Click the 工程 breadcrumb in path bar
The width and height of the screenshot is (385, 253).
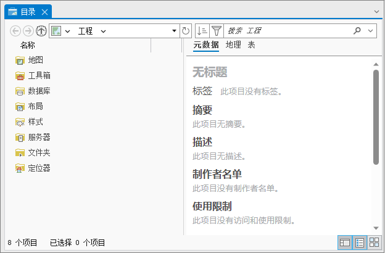pos(85,31)
